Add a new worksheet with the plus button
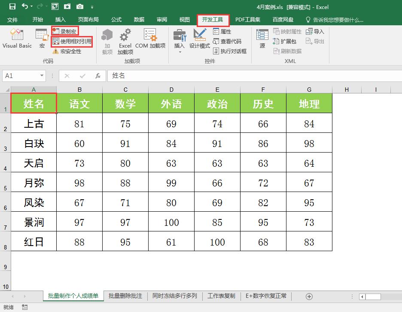 tap(310, 296)
